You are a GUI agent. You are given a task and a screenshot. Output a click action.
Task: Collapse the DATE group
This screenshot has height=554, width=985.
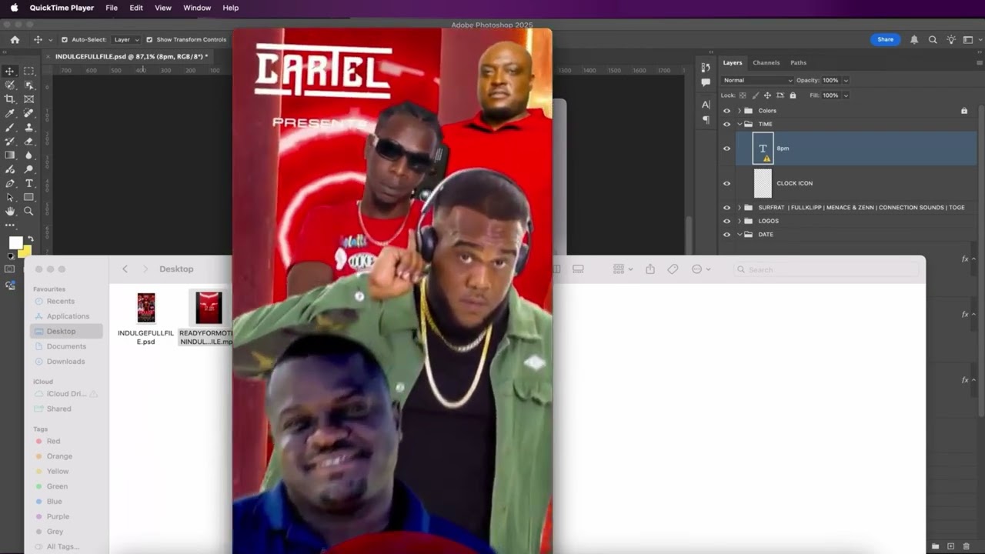pyautogui.click(x=740, y=235)
